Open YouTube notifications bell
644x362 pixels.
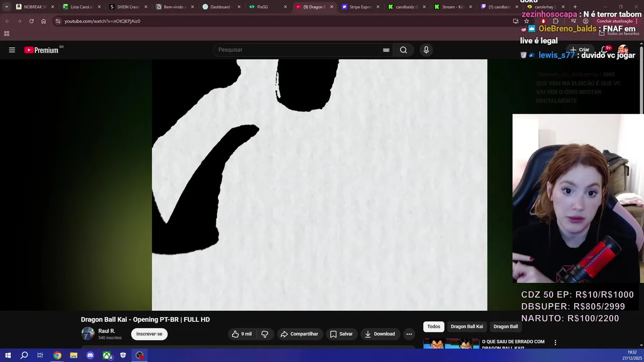(605, 50)
